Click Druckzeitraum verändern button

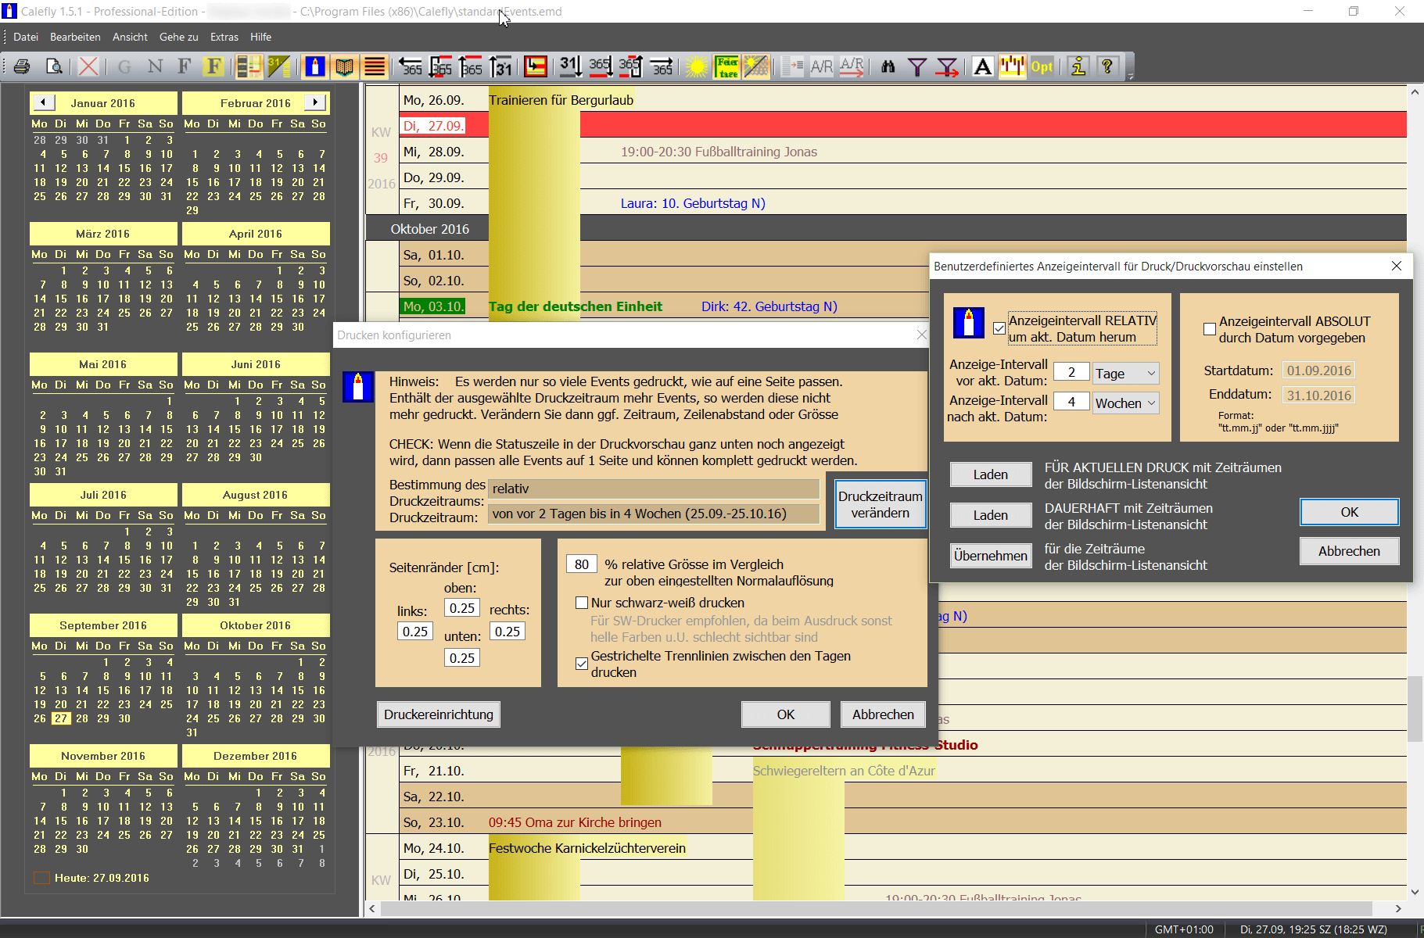[881, 504]
